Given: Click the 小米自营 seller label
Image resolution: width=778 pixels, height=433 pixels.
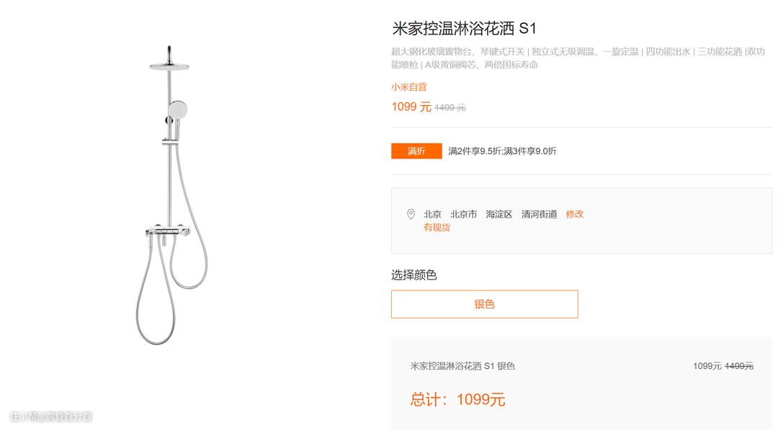Looking at the screenshot, I should tap(409, 87).
